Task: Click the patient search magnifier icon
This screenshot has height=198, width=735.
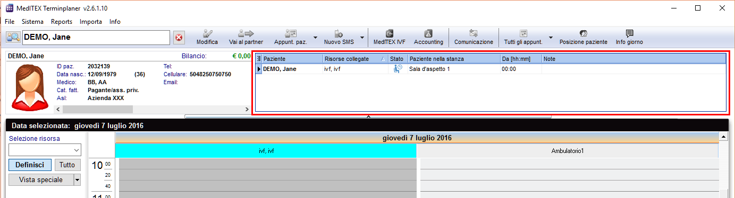Action: [x=13, y=37]
